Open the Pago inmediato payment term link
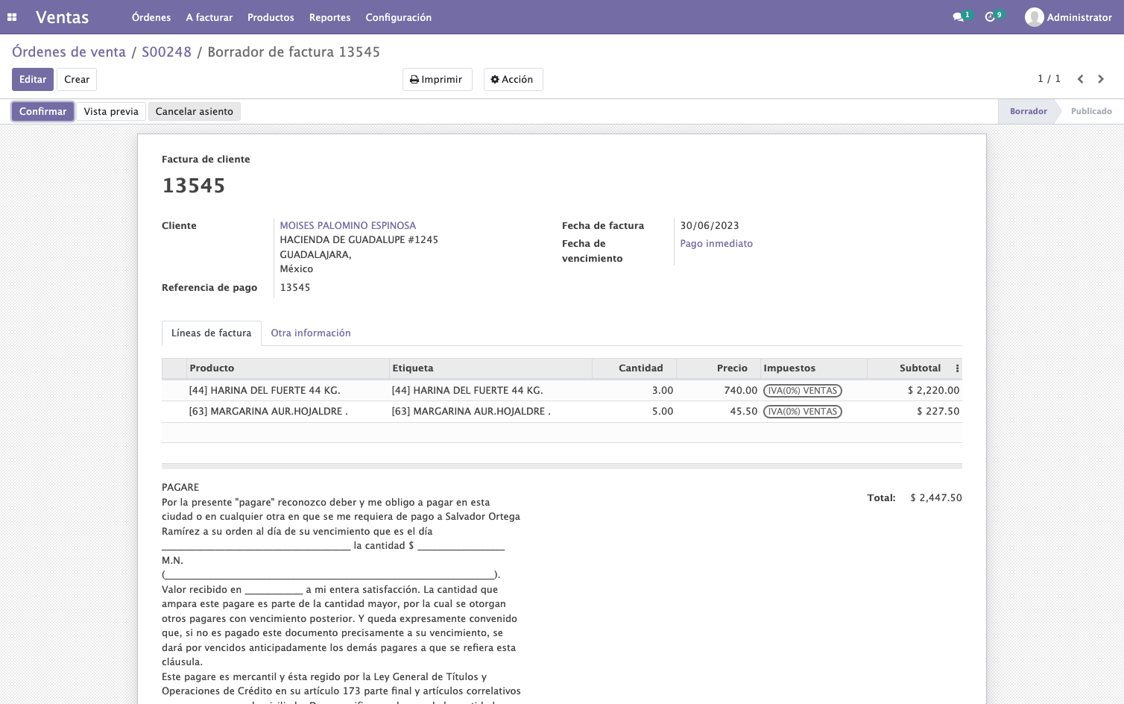1124x704 pixels. pyautogui.click(x=716, y=244)
